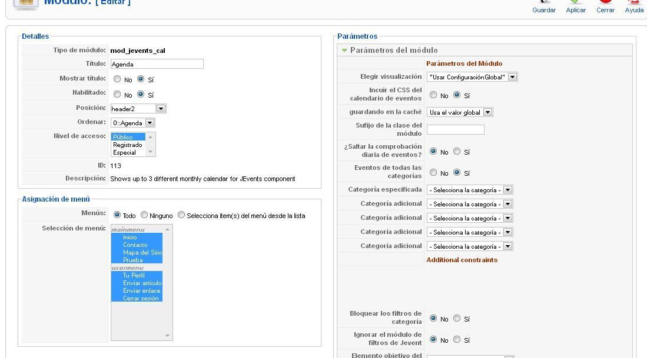Viewport: 647px width, 358px height.
Task: Select Enviar artículo in the menu list
Action: 137,283
